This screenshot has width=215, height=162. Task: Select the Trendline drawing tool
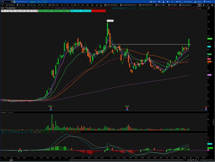click(10, 5)
